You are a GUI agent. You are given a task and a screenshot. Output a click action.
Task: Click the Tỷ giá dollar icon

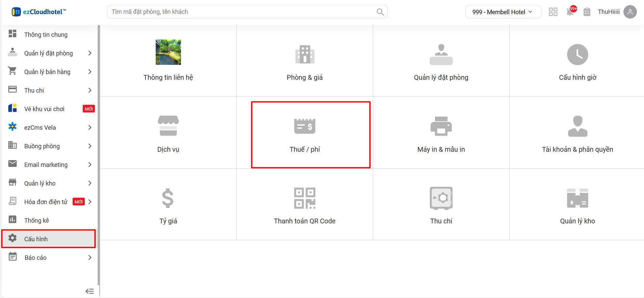168,198
